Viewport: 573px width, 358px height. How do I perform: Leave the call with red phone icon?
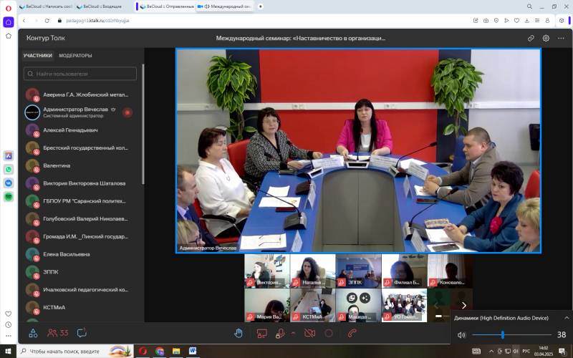point(352,333)
